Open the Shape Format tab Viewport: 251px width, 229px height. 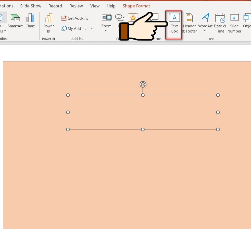coord(136,6)
